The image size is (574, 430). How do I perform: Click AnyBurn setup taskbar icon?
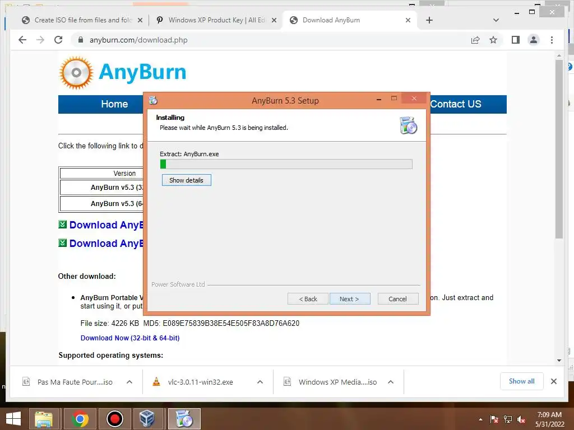tap(184, 419)
